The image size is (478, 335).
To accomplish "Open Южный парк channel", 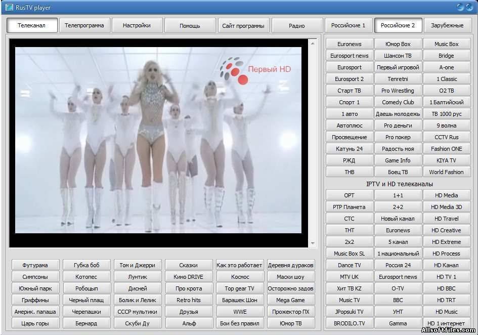I will pos(35,288).
